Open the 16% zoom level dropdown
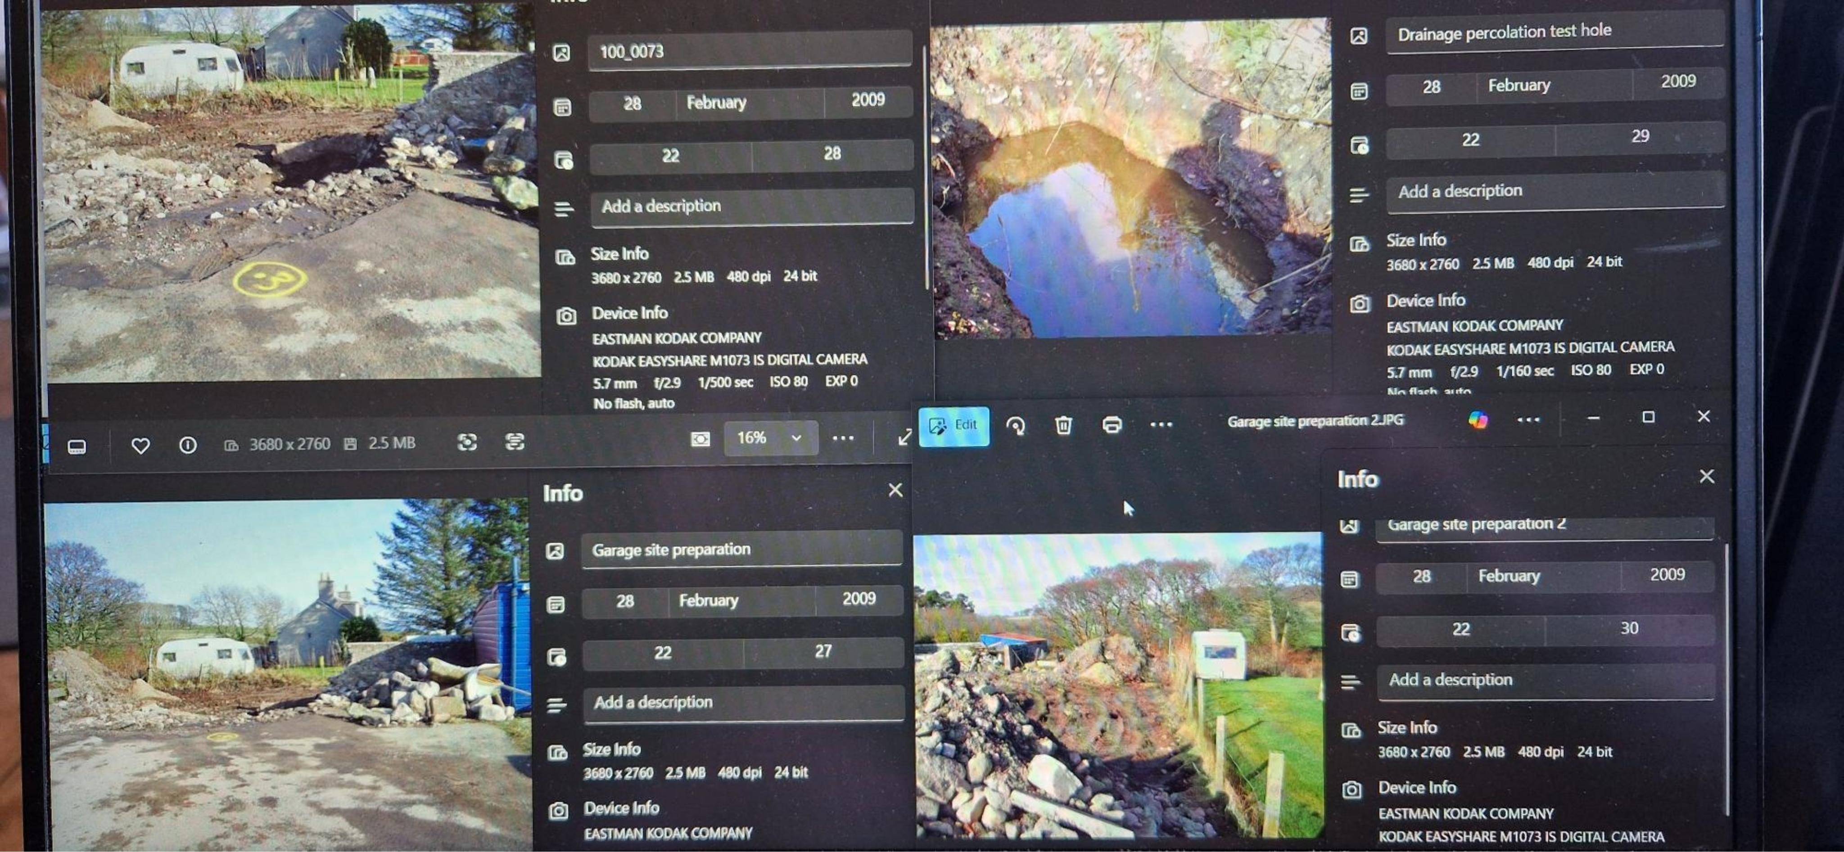1844x852 pixels. pyautogui.click(x=770, y=438)
